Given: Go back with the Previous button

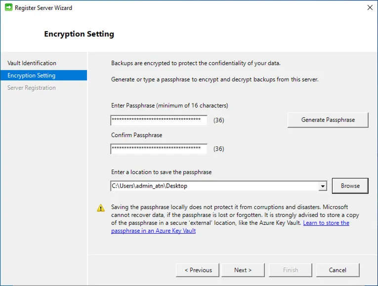Looking at the screenshot, I should click(198, 270).
